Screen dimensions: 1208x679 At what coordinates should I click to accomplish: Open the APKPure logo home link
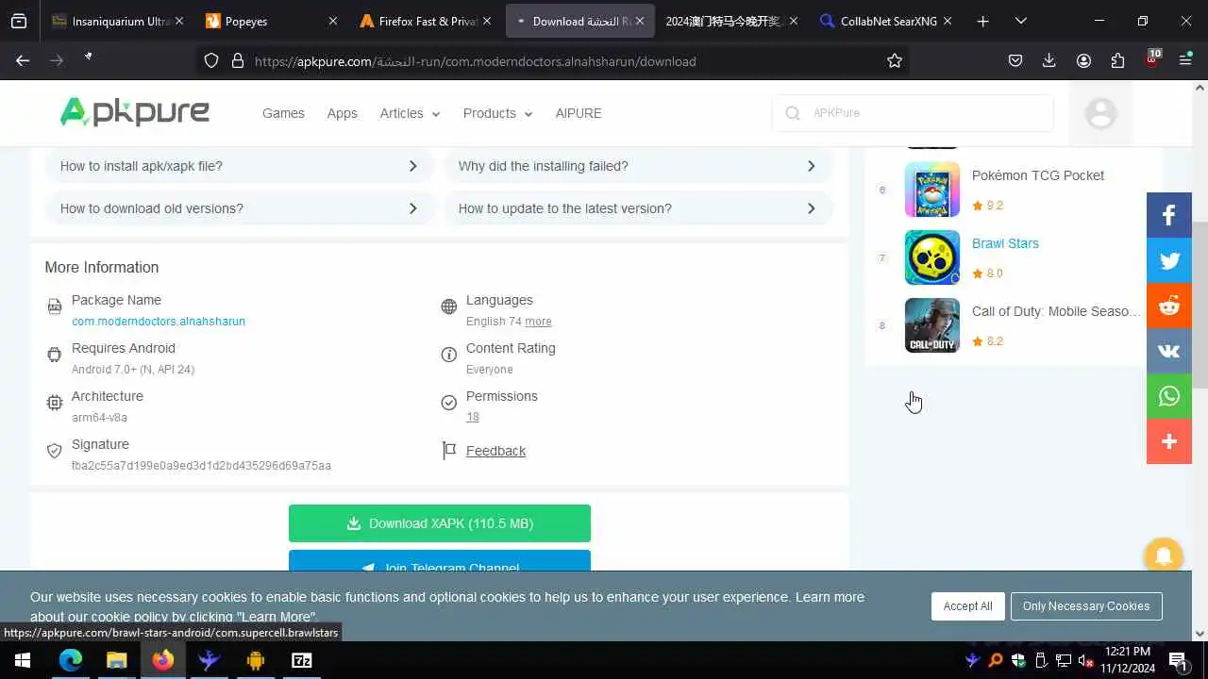[135, 112]
